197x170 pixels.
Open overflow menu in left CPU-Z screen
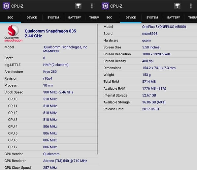click(92, 6)
